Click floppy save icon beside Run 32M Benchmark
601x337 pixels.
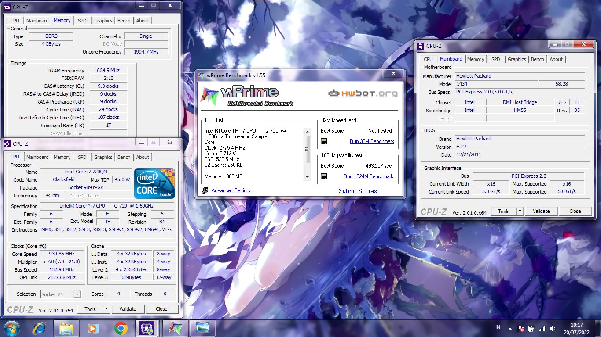coord(324,141)
